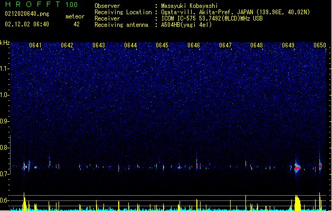Viewport: 332px width, 211px height.
Task: Click the Receiver label
Action: [107, 18]
